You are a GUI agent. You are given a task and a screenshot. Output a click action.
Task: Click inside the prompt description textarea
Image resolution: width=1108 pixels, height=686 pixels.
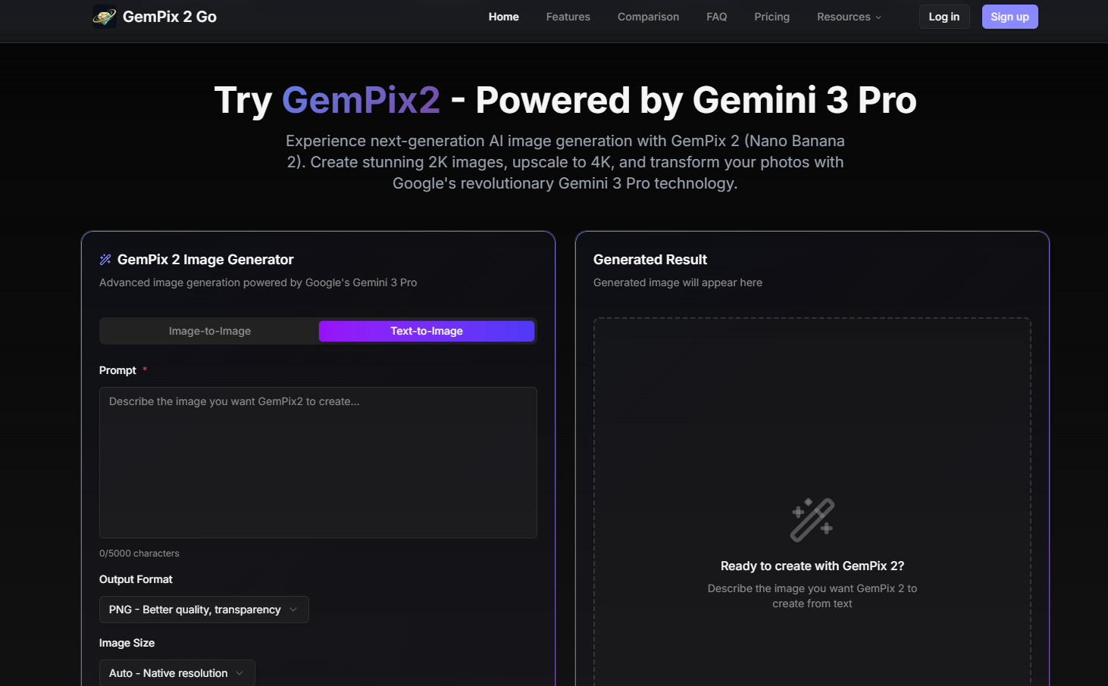(x=318, y=462)
